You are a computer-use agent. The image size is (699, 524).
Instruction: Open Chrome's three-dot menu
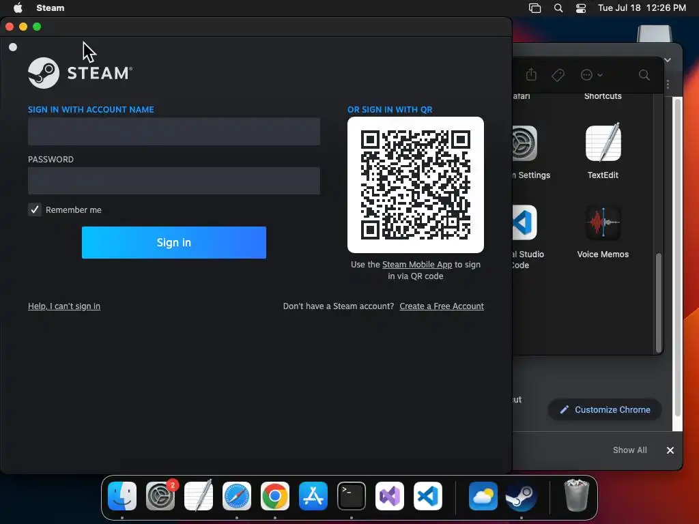coord(668,84)
